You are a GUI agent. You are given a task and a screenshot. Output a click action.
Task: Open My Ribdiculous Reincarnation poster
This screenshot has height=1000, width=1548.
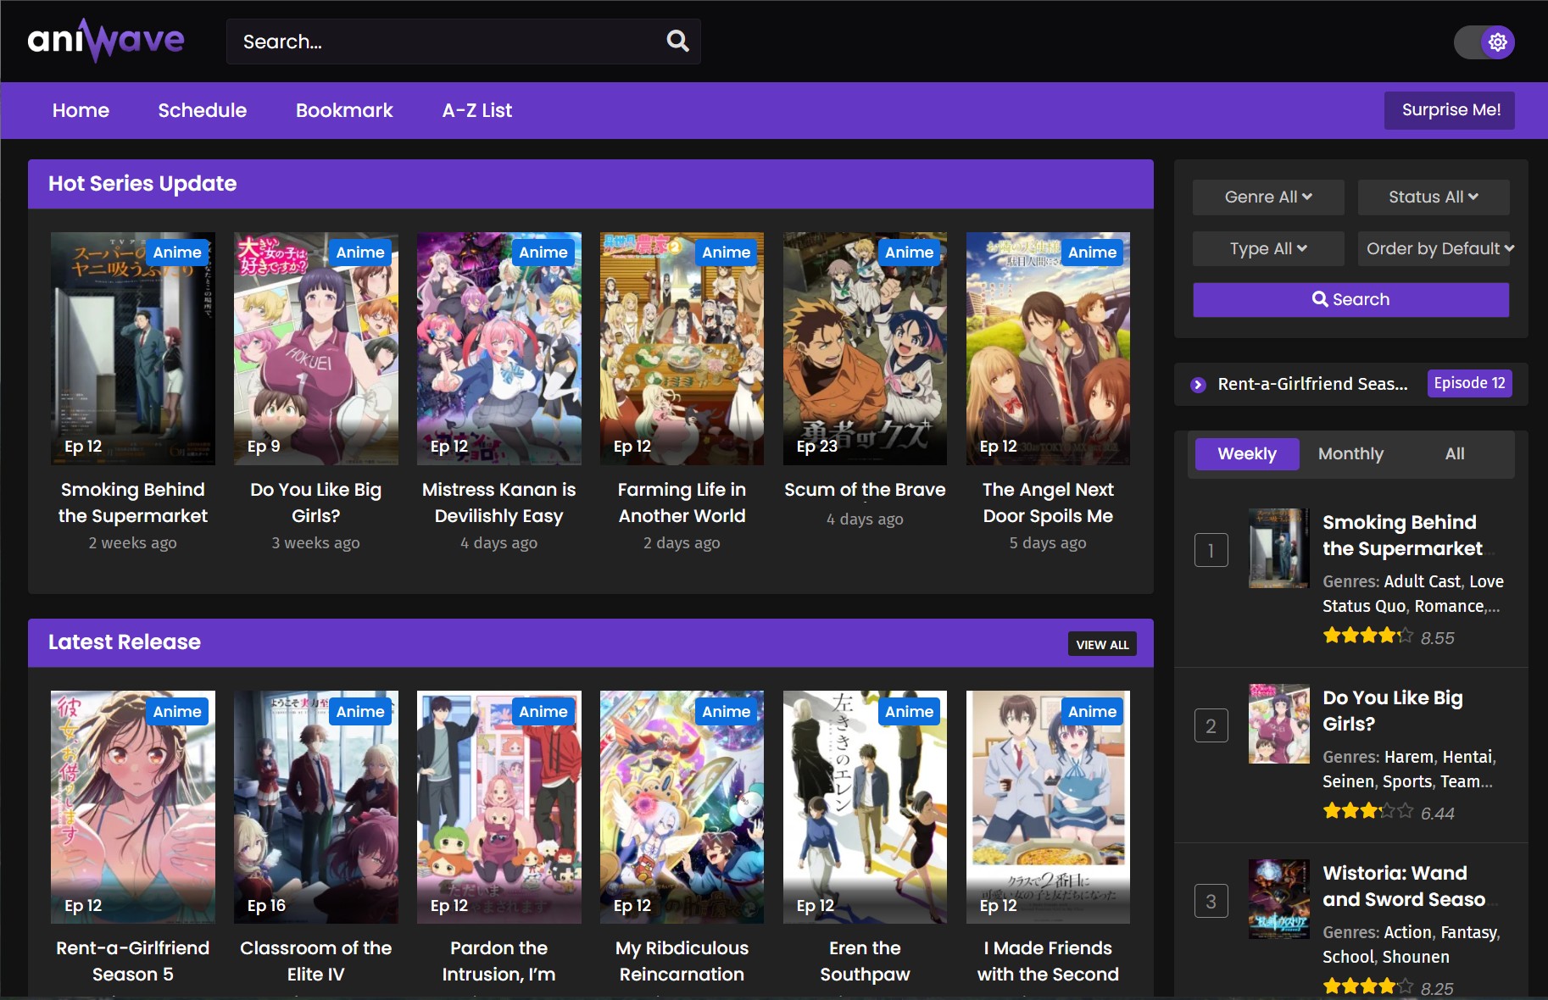[x=682, y=807]
